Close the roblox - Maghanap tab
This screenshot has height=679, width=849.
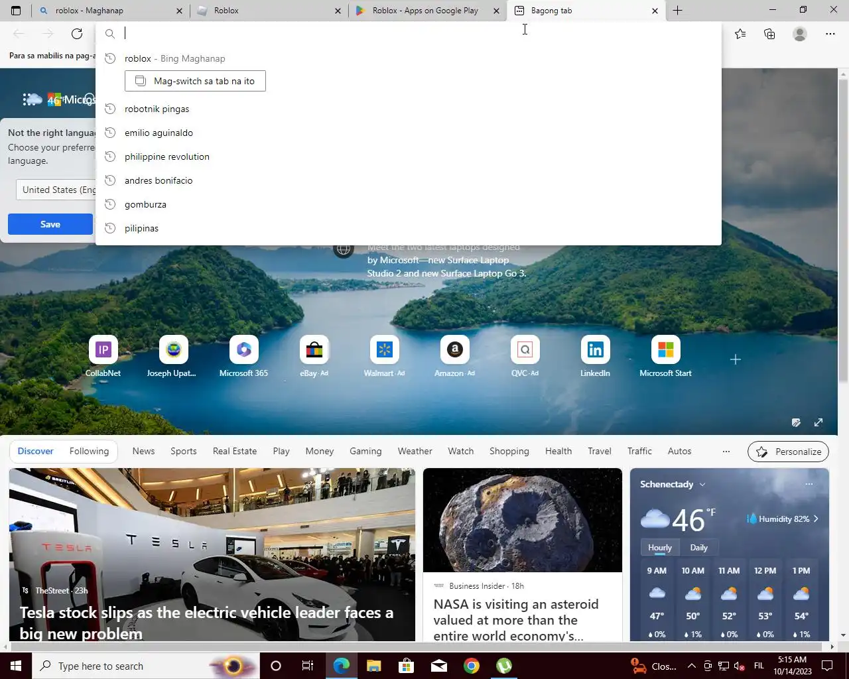(x=179, y=11)
